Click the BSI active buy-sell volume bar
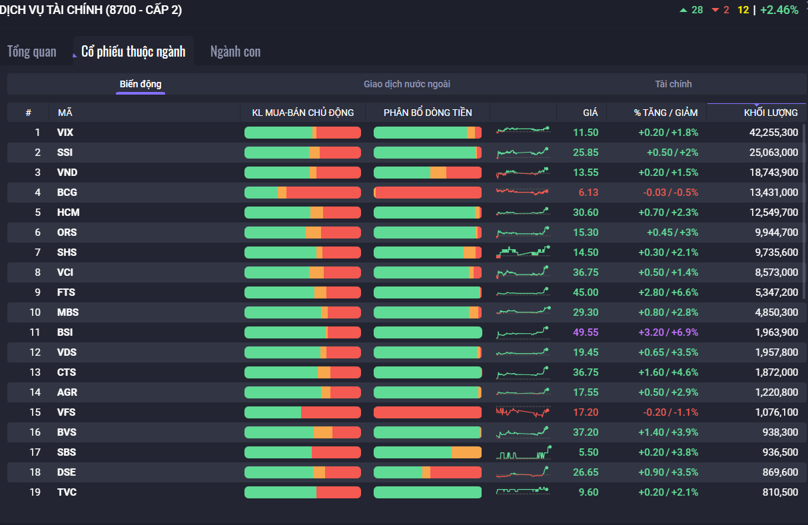This screenshot has height=525, width=808. (302, 332)
